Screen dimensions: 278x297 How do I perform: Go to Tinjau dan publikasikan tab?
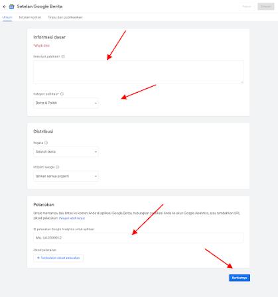click(65, 17)
